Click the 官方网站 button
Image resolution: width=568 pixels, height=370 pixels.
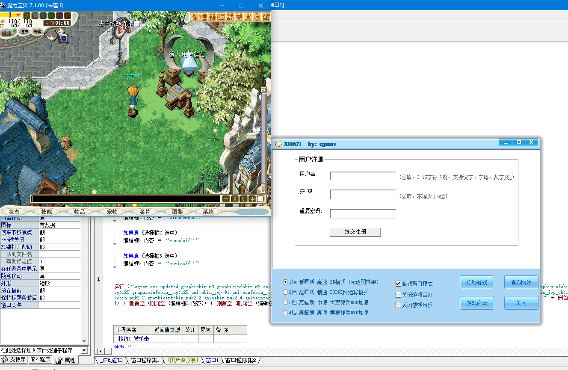click(521, 282)
